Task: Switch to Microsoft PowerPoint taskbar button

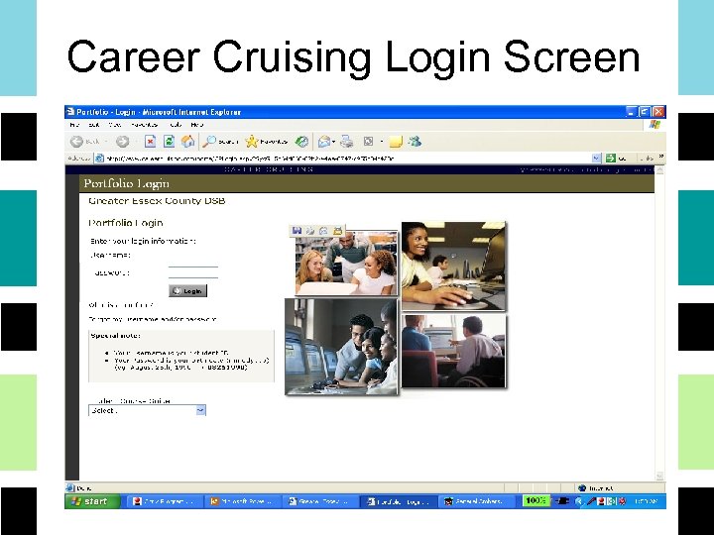Action: coord(241,501)
